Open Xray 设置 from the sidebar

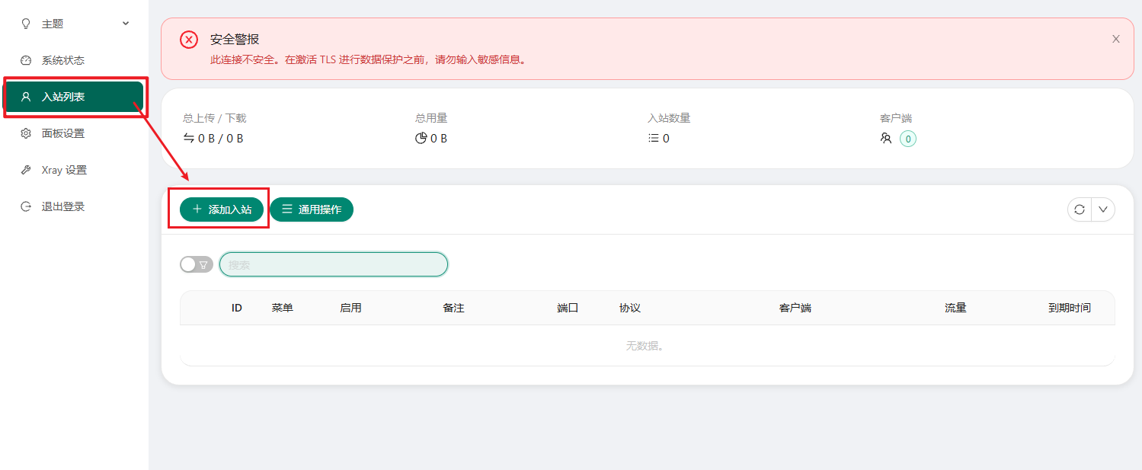[74, 170]
